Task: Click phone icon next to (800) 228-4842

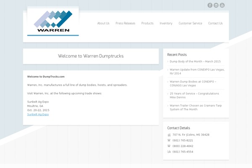Action: (169, 146)
